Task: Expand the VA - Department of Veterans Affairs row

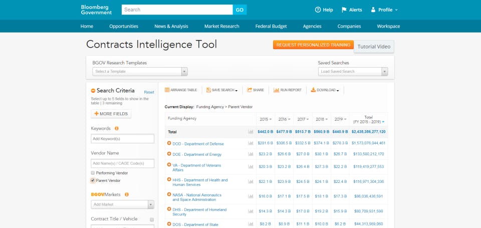Action: coord(169,165)
